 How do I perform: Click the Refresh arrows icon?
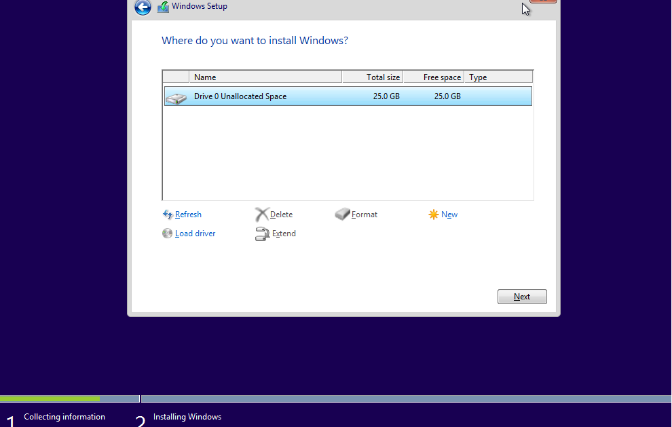tap(168, 215)
